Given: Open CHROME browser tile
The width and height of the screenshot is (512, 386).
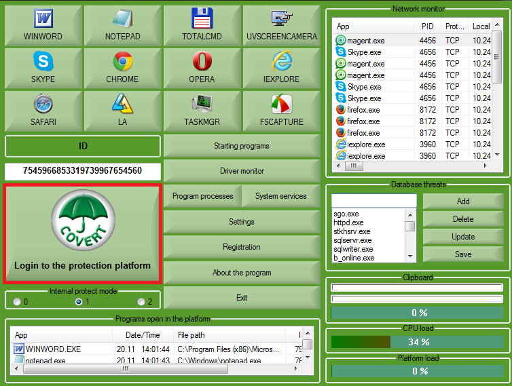Looking at the screenshot, I should pyautogui.click(x=122, y=68).
